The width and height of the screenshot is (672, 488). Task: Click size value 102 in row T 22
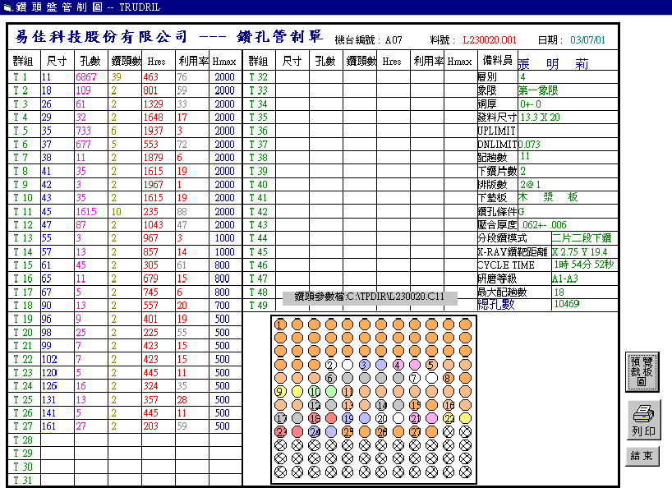pyautogui.click(x=49, y=359)
